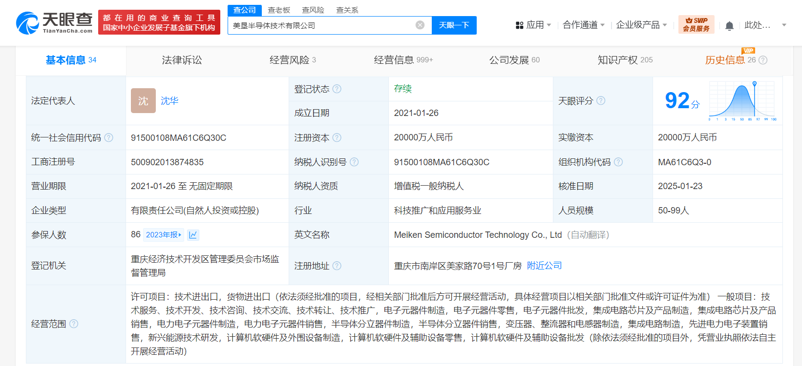Screen dimensions: 802x366
Task: Click the VIP member service badge
Action: (x=696, y=24)
